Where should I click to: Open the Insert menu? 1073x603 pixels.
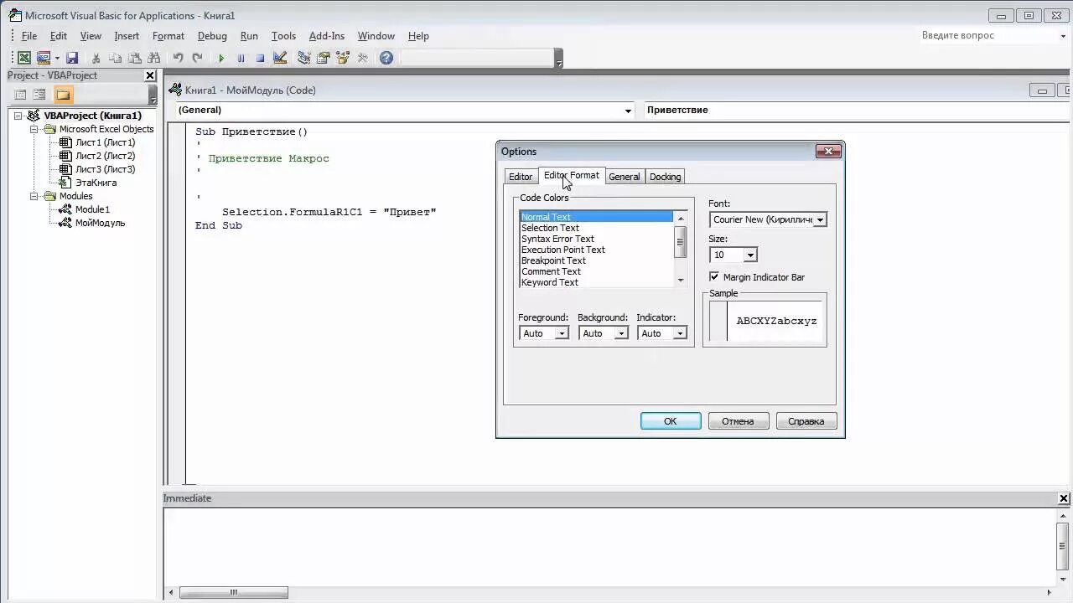127,36
